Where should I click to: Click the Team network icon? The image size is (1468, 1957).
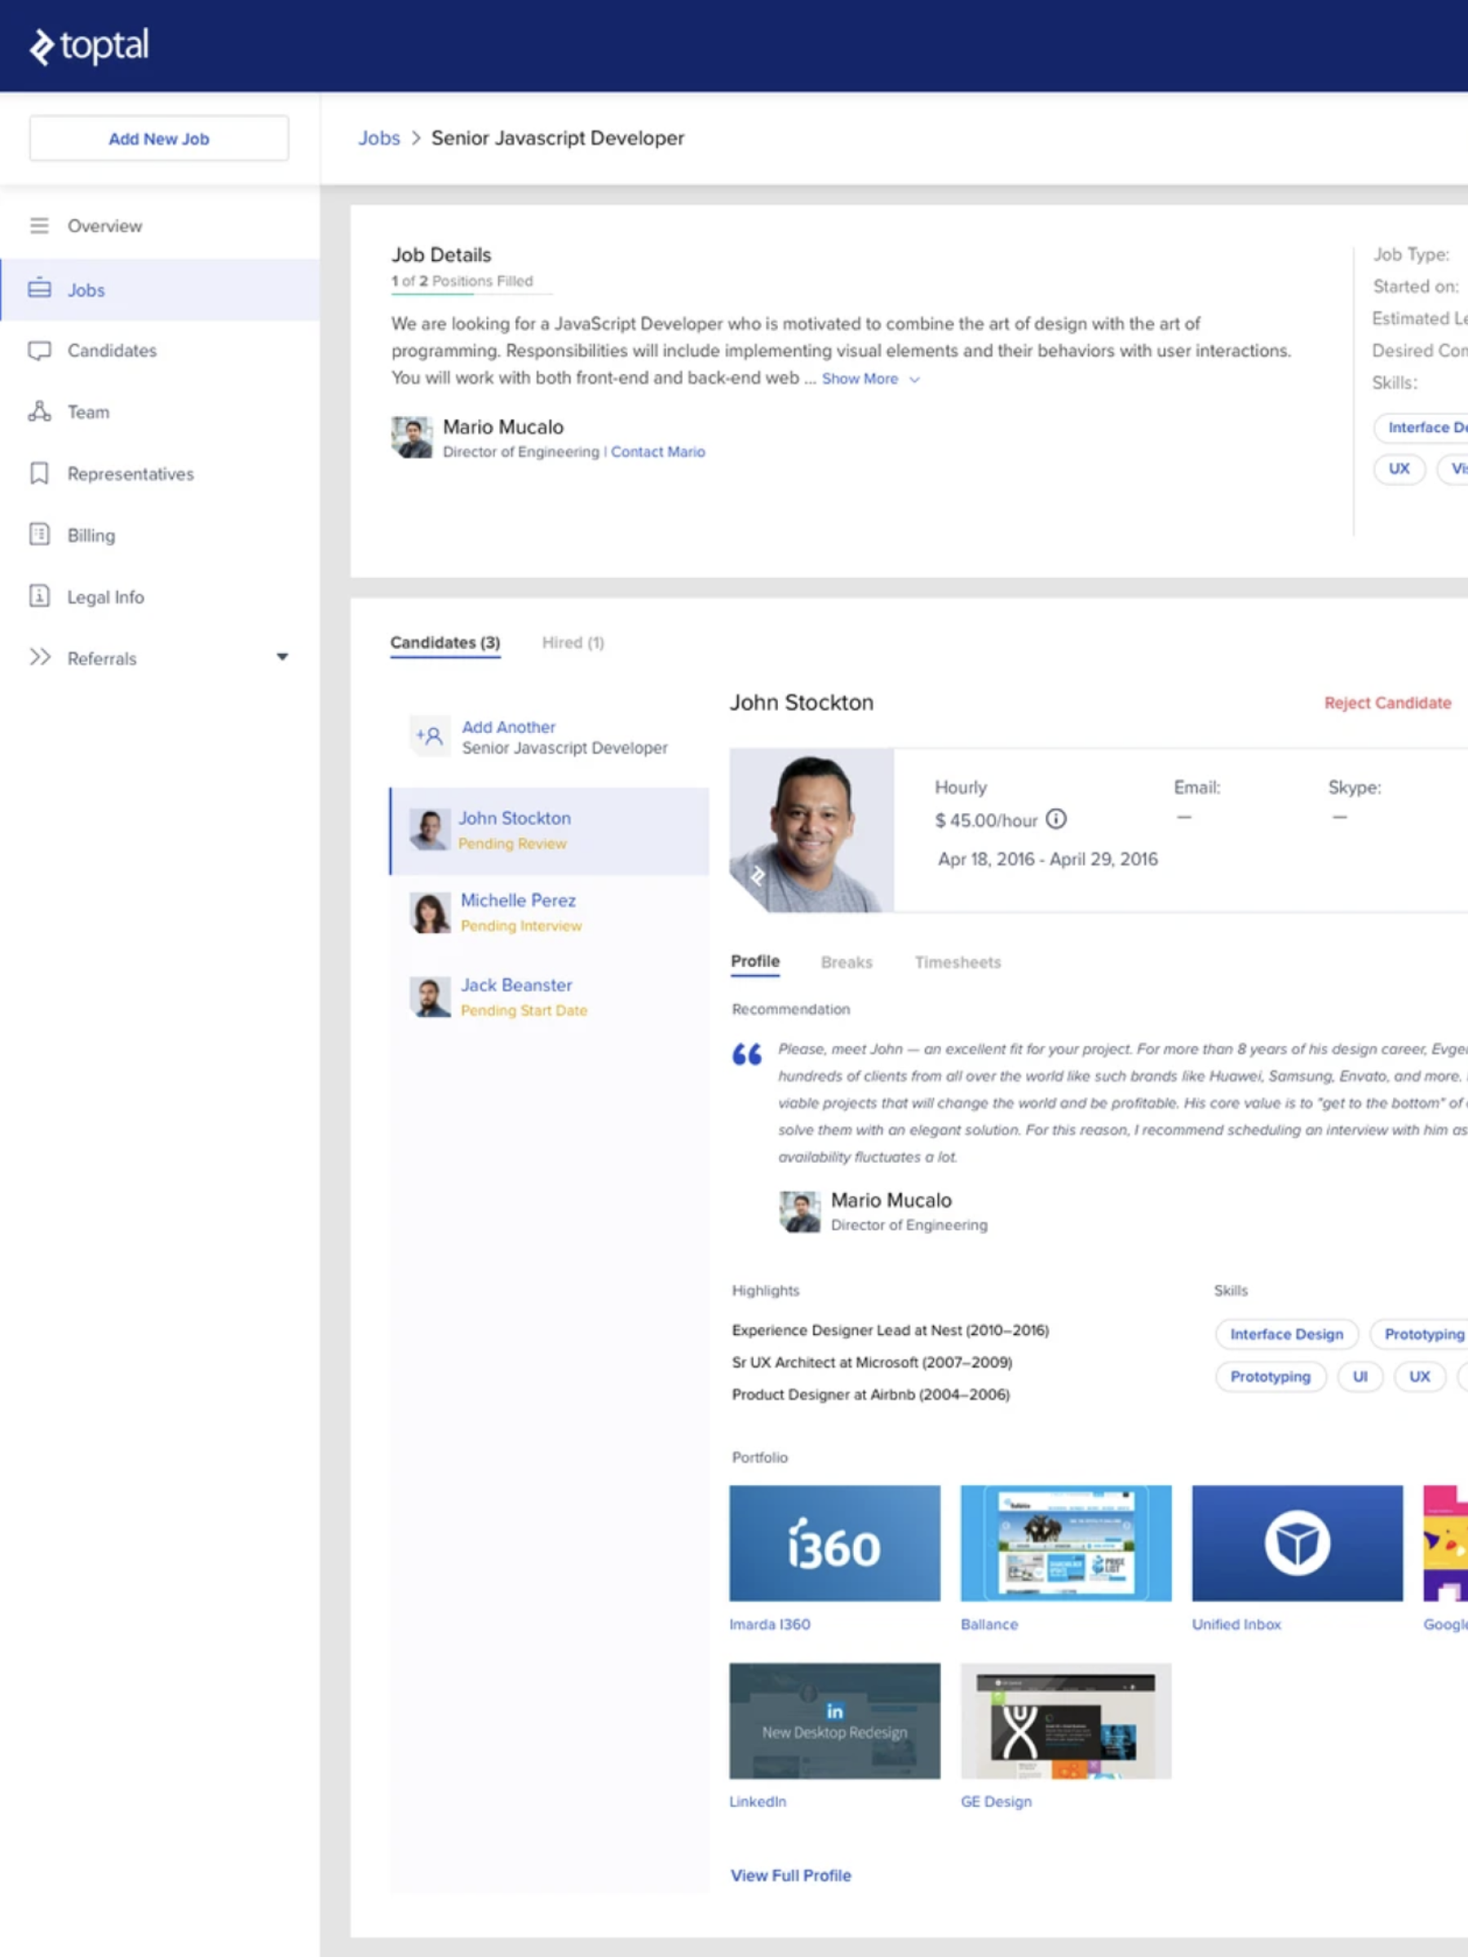(x=39, y=412)
